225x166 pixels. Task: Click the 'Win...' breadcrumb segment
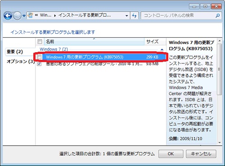click(45, 15)
